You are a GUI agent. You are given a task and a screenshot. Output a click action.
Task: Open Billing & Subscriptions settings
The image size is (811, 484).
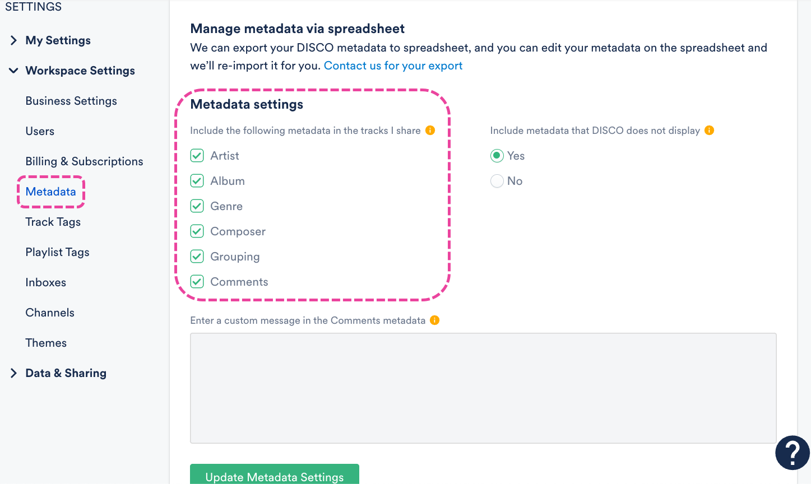tap(84, 161)
